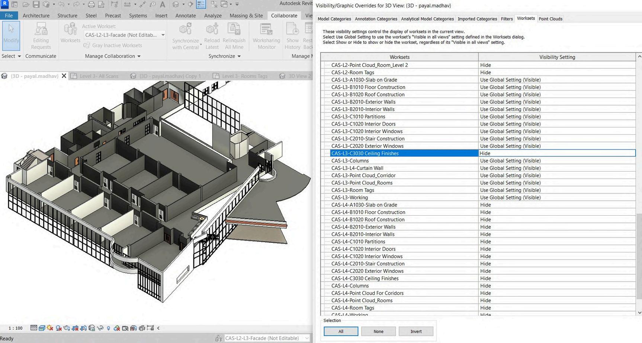The image size is (642, 343).
Task: Toggle Gray Inactive Worksets
Action: coord(113,45)
